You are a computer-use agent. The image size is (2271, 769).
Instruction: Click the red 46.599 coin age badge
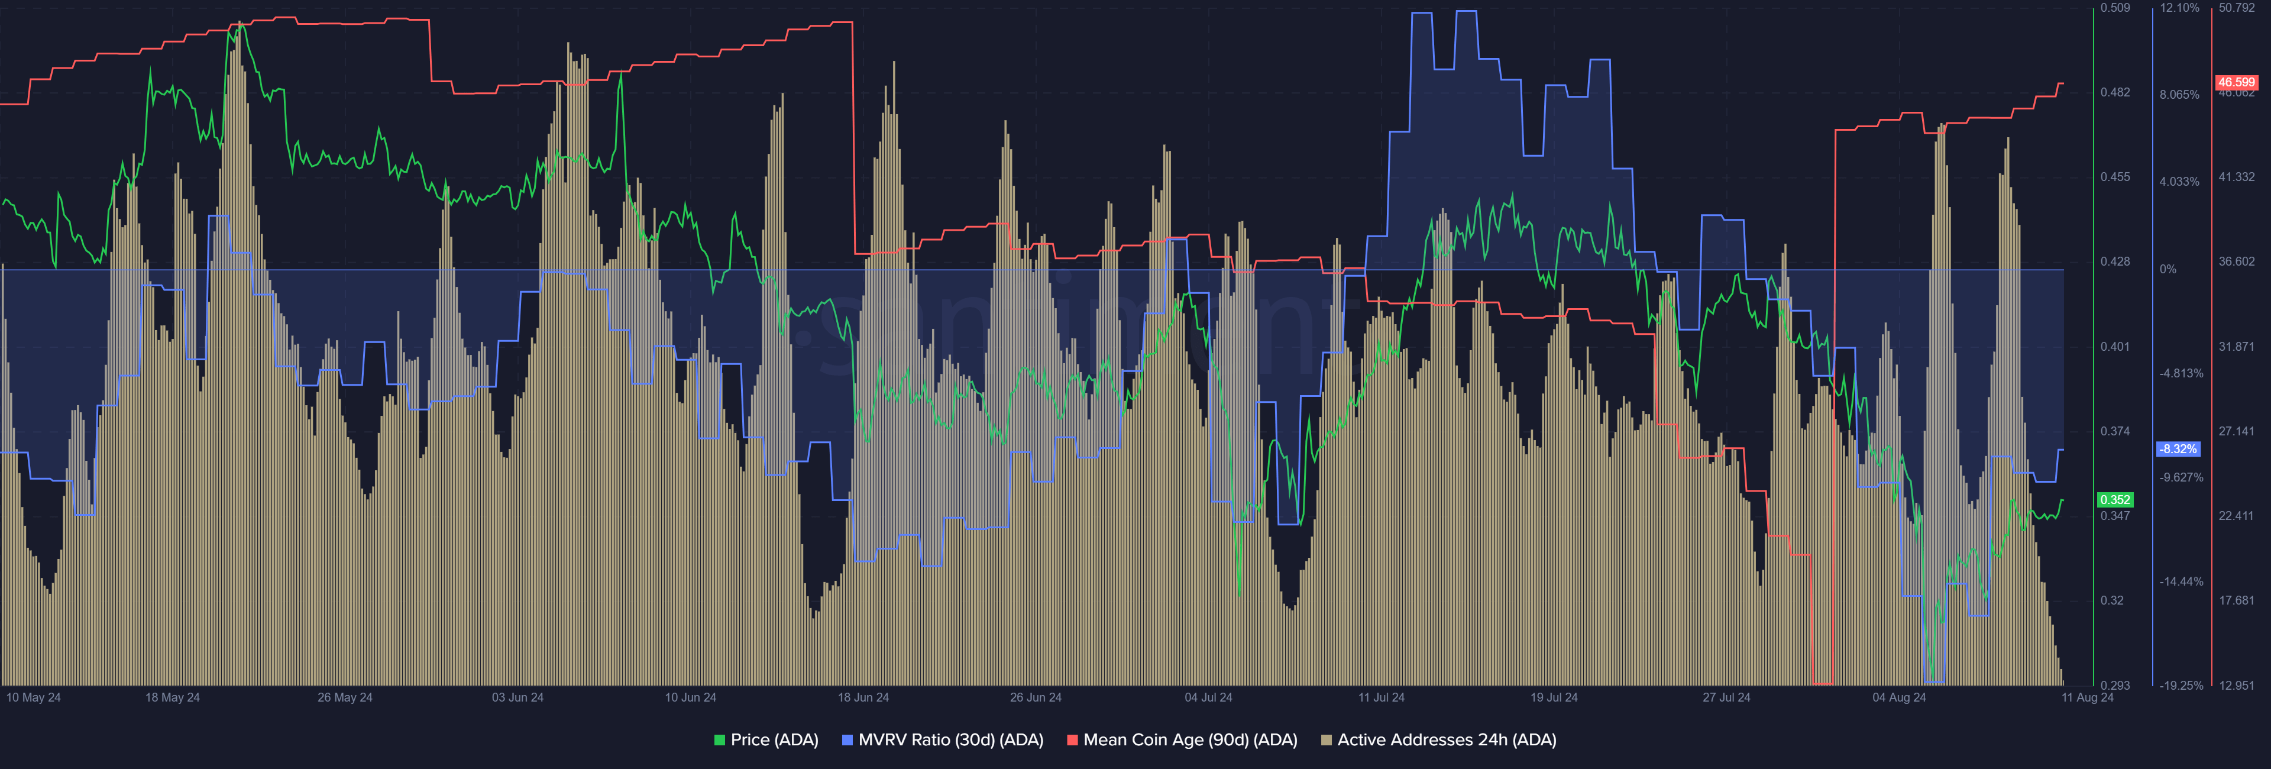tap(2237, 82)
